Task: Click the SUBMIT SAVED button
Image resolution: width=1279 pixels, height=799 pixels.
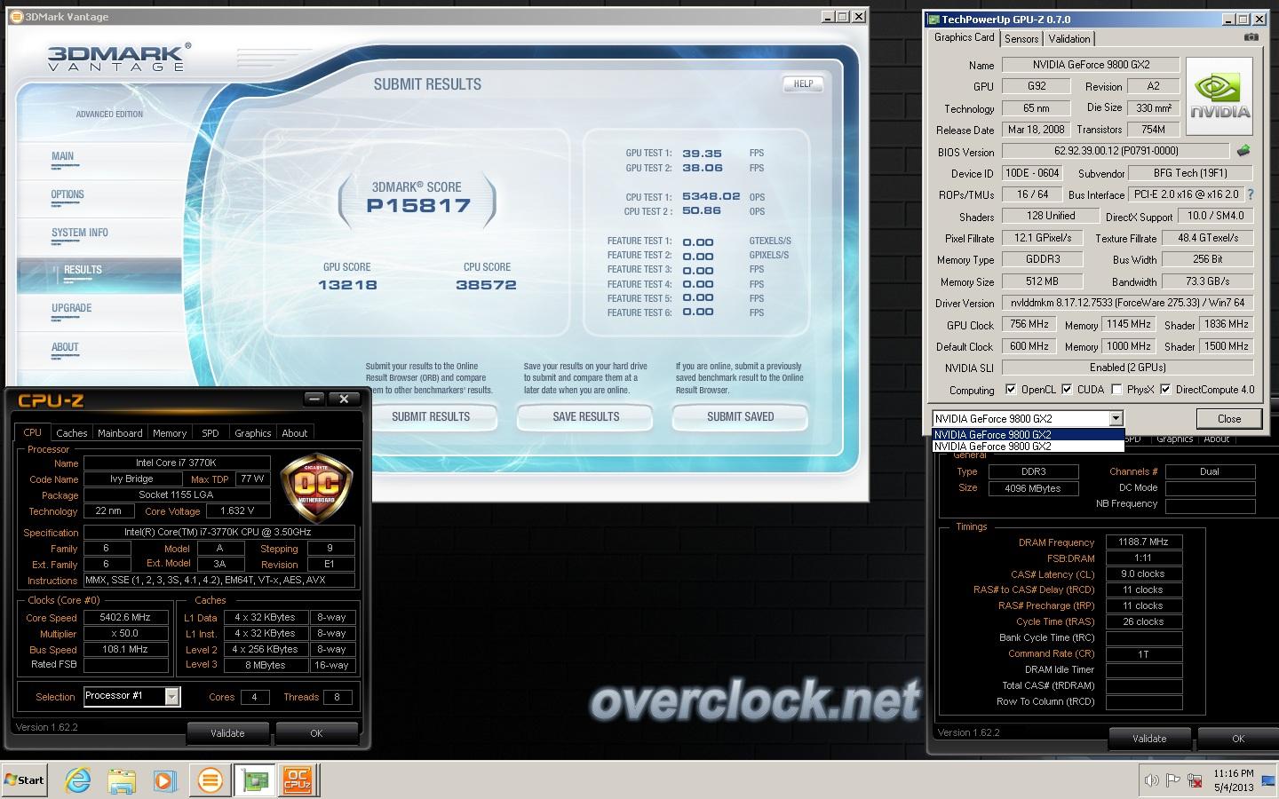Action: pos(740,416)
